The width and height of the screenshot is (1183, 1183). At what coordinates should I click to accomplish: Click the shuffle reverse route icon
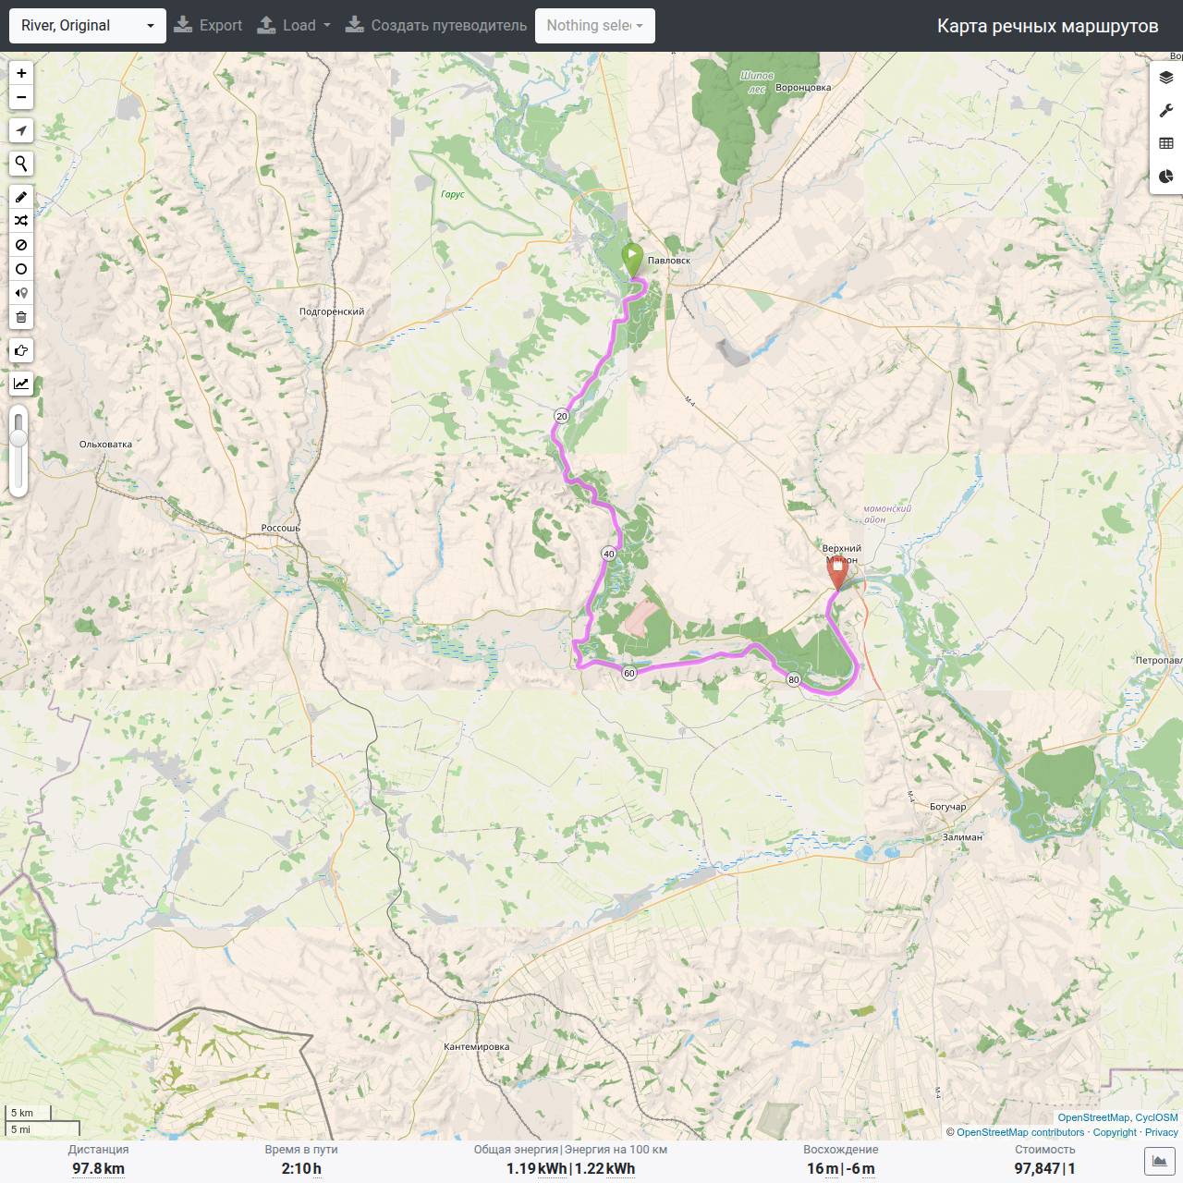(x=21, y=221)
